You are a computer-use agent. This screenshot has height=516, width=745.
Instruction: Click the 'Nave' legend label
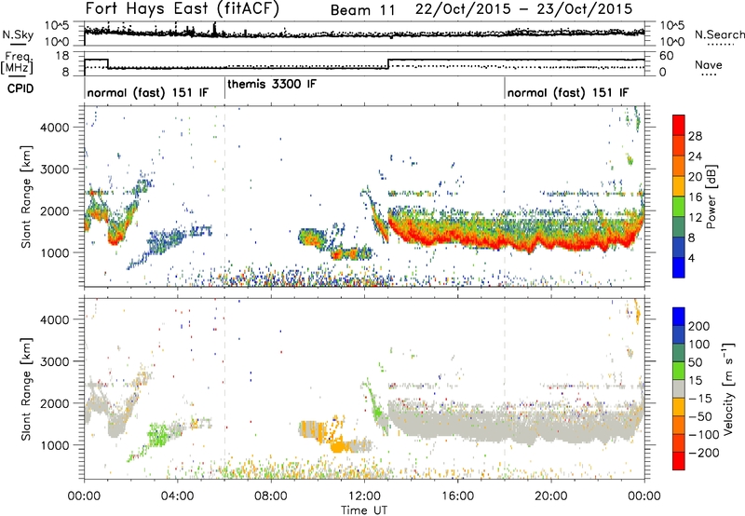708,64
